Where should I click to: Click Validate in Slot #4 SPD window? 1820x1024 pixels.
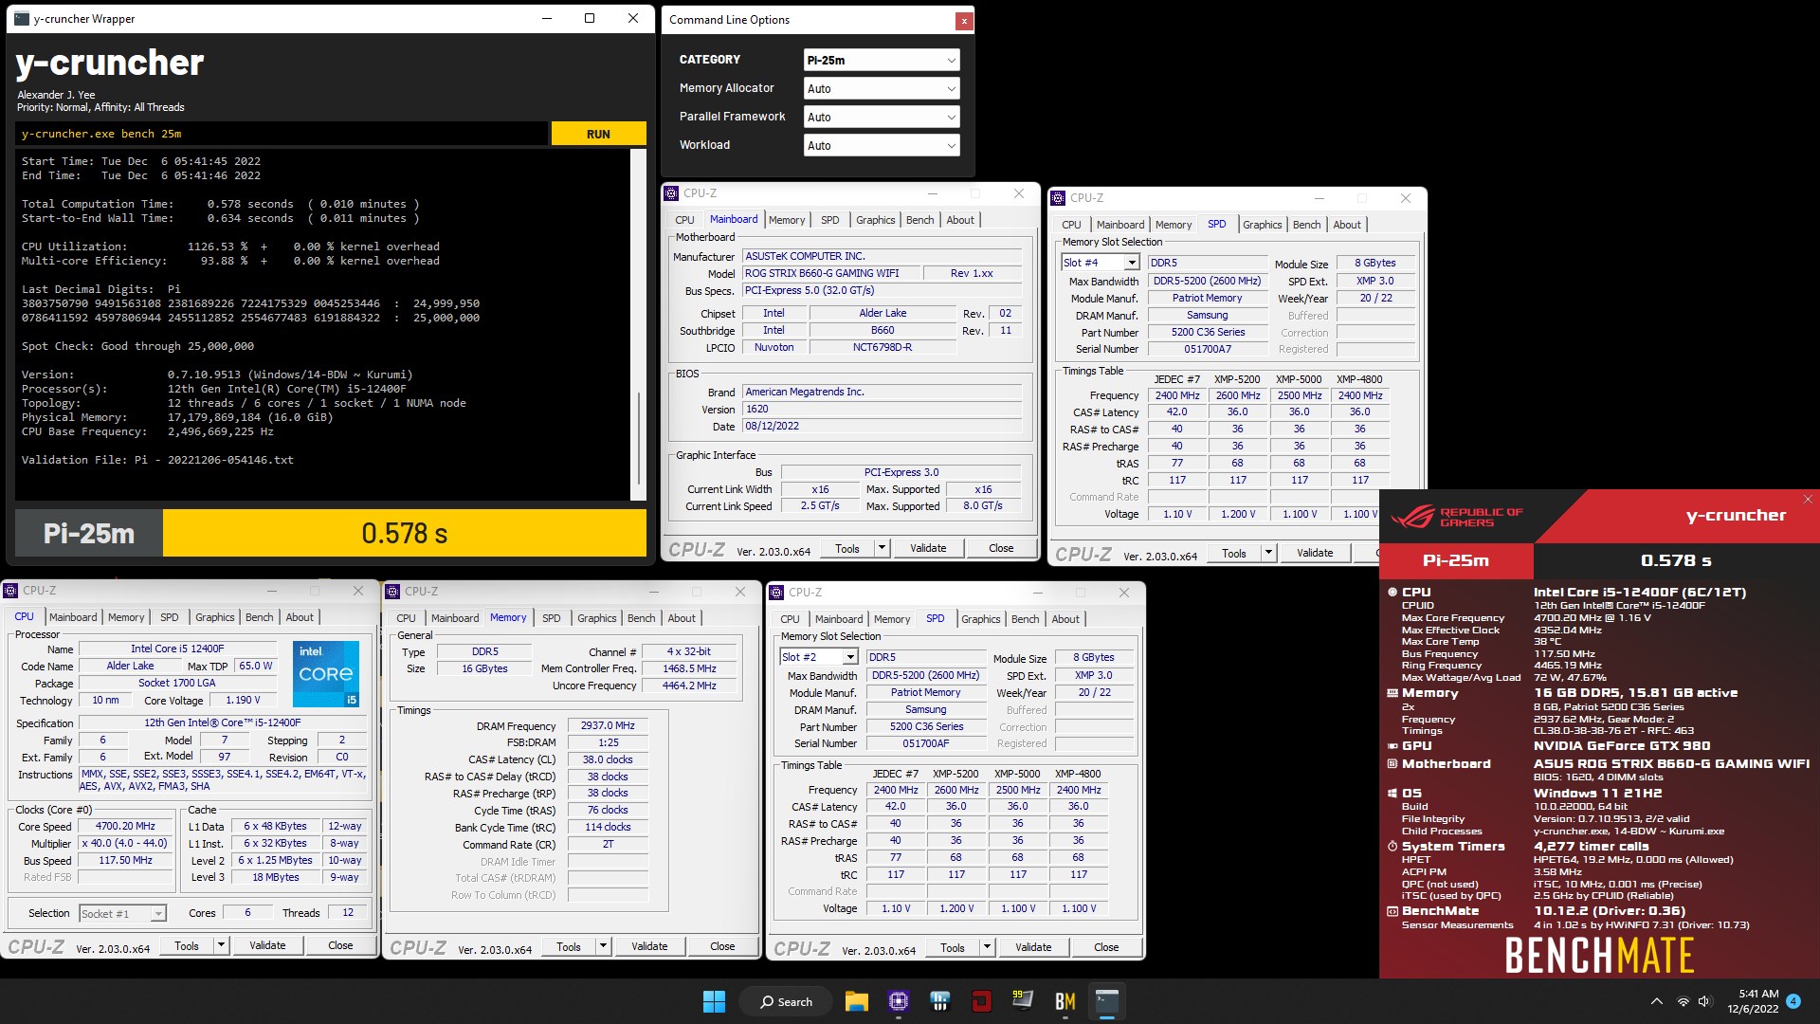coord(1315,553)
